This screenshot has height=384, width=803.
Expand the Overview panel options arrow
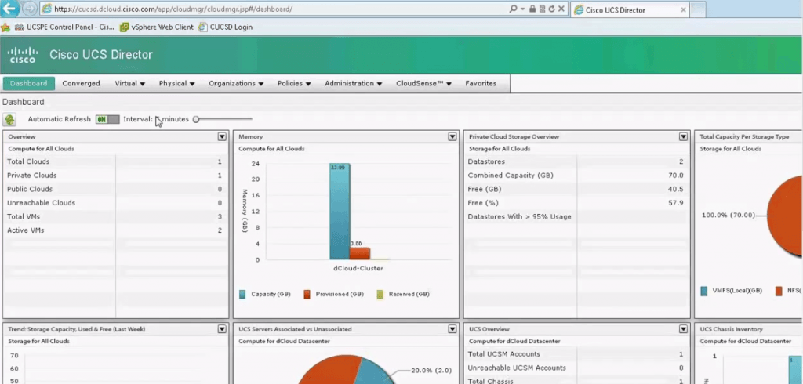(222, 136)
